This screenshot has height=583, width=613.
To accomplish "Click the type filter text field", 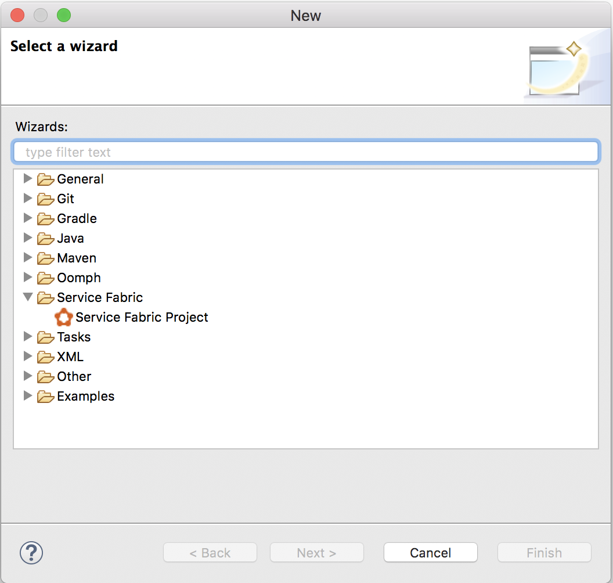I will tap(306, 152).
